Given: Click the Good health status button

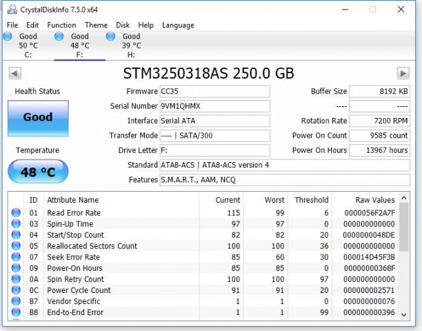Looking at the screenshot, I should pyautogui.click(x=38, y=117).
